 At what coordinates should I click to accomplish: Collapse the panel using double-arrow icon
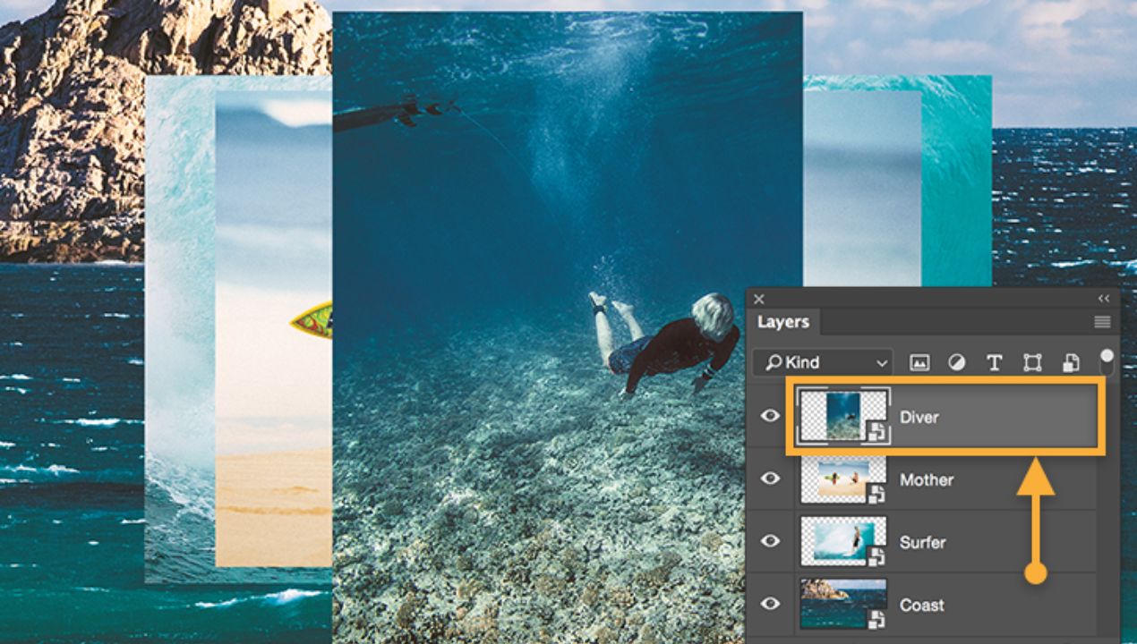1103,300
